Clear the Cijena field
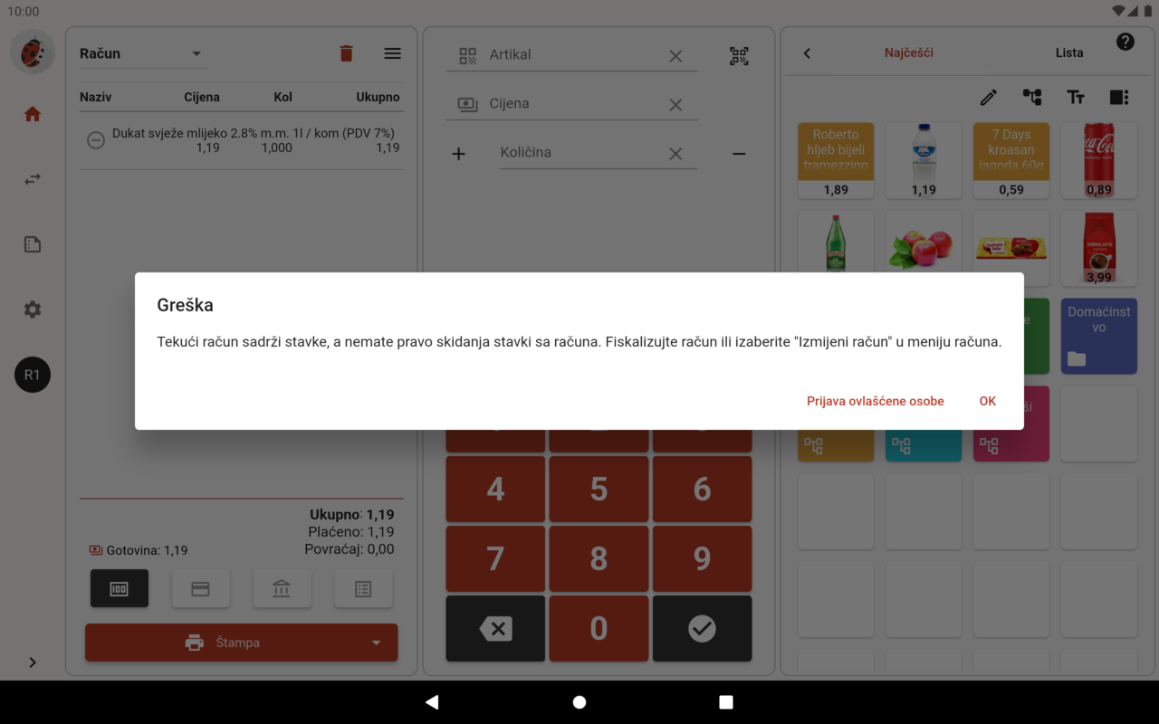This screenshot has height=724, width=1159. click(x=675, y=105)
